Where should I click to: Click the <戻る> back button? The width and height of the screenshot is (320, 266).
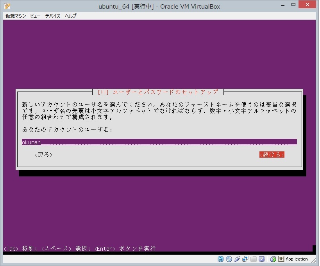tap(43, 155)
